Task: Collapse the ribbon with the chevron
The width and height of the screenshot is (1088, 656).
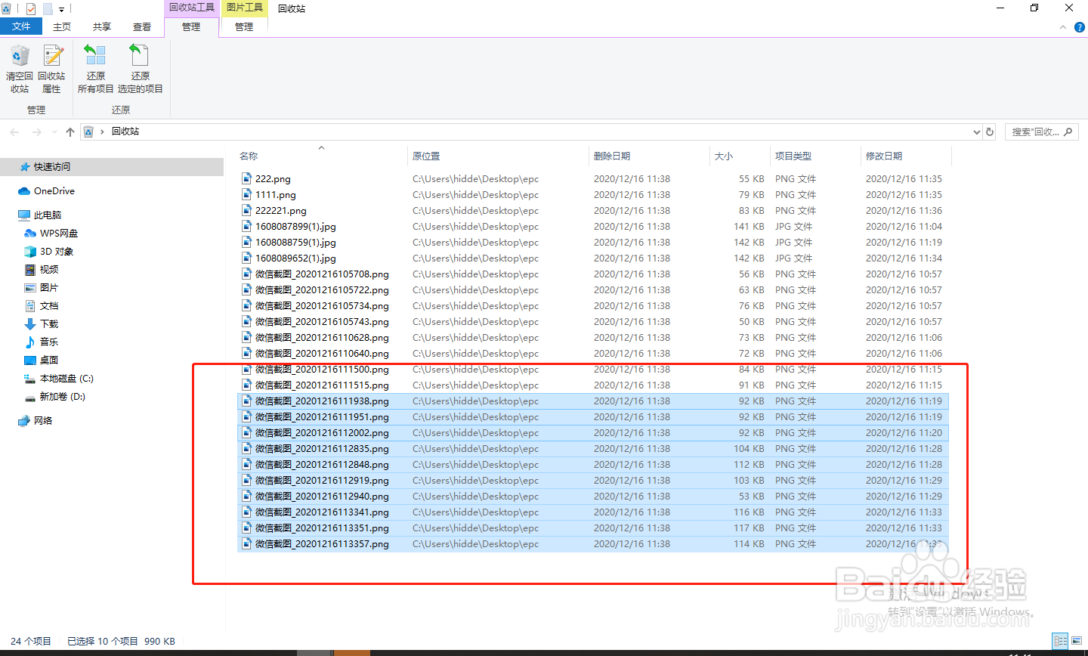Action: point(1063,26)
